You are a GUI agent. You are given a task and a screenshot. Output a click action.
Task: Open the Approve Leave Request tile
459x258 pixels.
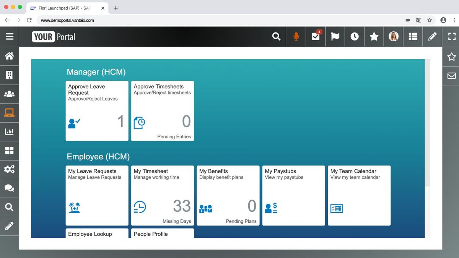tap(97, 111)
